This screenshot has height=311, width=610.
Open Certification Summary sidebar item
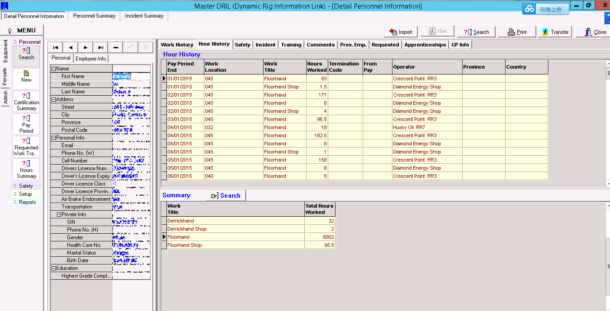(x=26, y=101)
